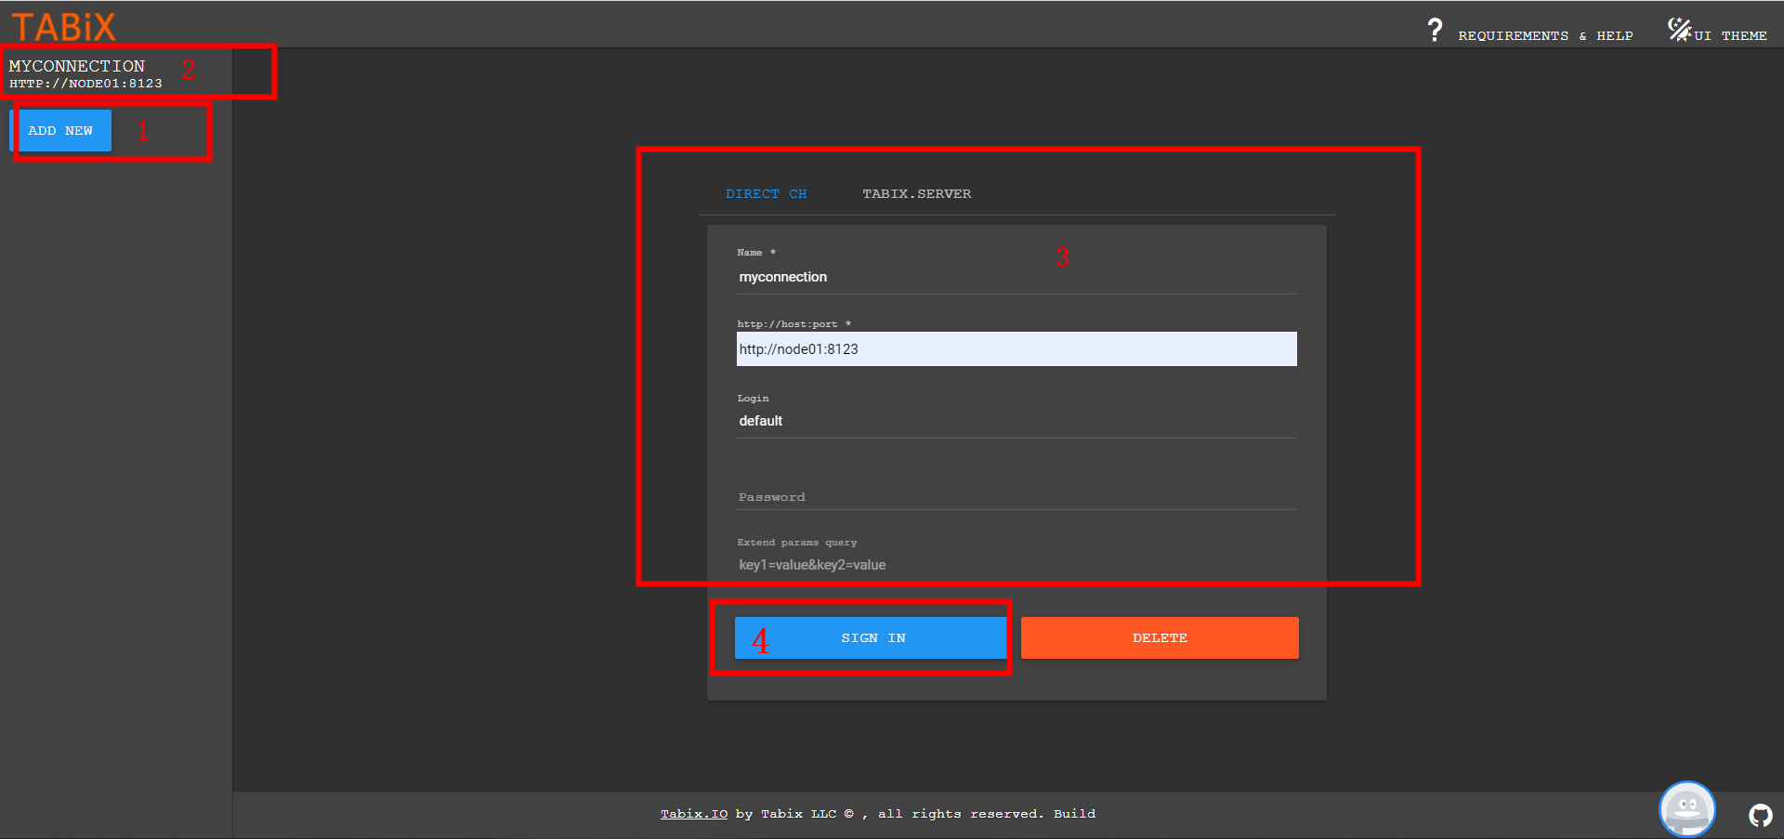
Task: Open the REQUIREMENTS & HELP link
Action: [x=1546, y=35]
